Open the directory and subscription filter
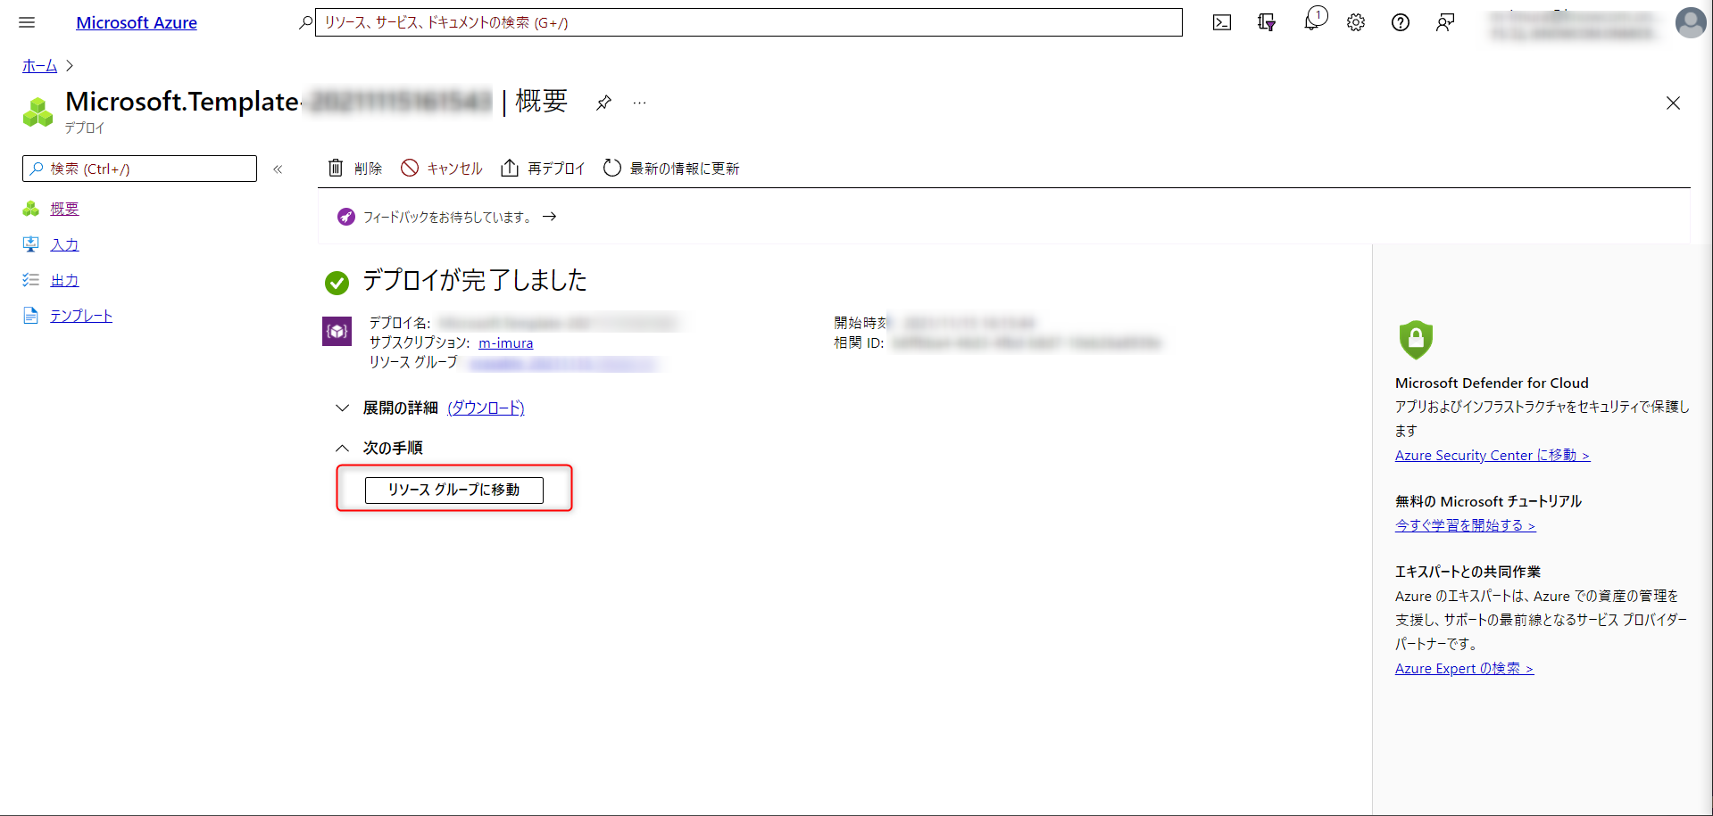1713x816 pixels. pyautogui.click(x=1267, y=22)
